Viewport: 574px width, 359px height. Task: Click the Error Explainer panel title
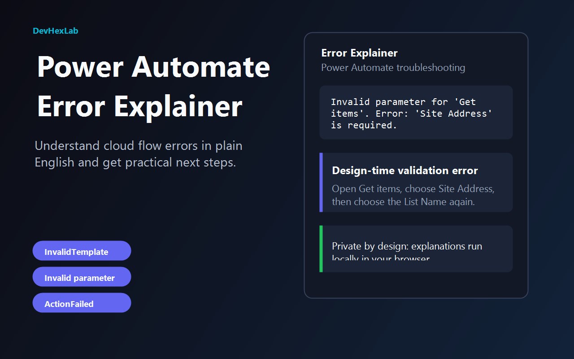point(360,53)
